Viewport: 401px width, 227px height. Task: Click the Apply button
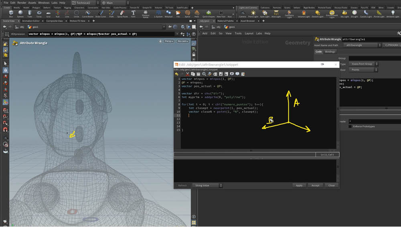[299, 185]
